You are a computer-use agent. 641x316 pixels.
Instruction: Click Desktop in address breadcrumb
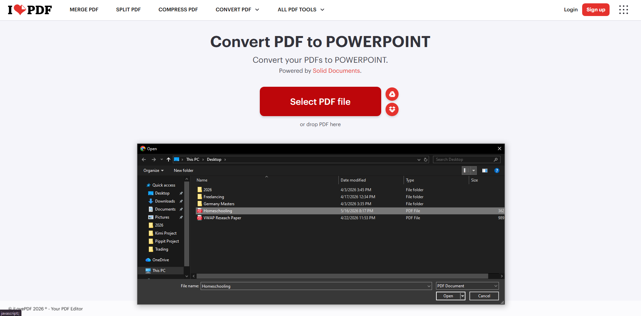[x=214, y=160]
